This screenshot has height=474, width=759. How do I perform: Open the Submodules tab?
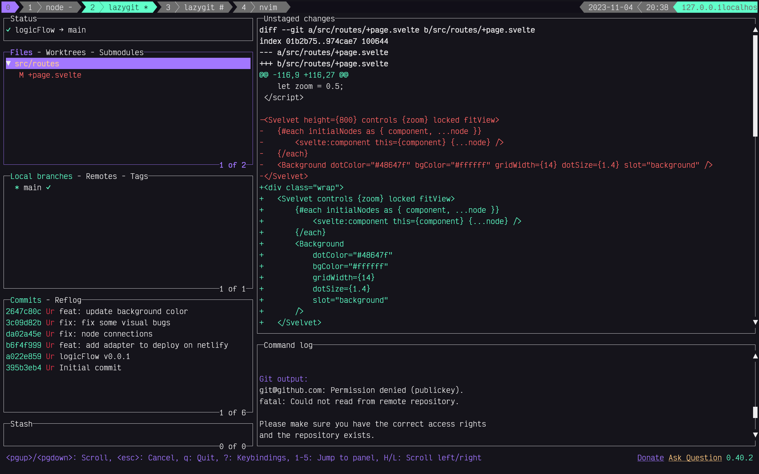(121, 52)
